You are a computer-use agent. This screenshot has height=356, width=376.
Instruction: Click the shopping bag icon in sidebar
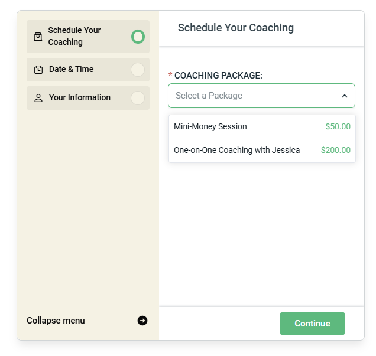(38, 37)
